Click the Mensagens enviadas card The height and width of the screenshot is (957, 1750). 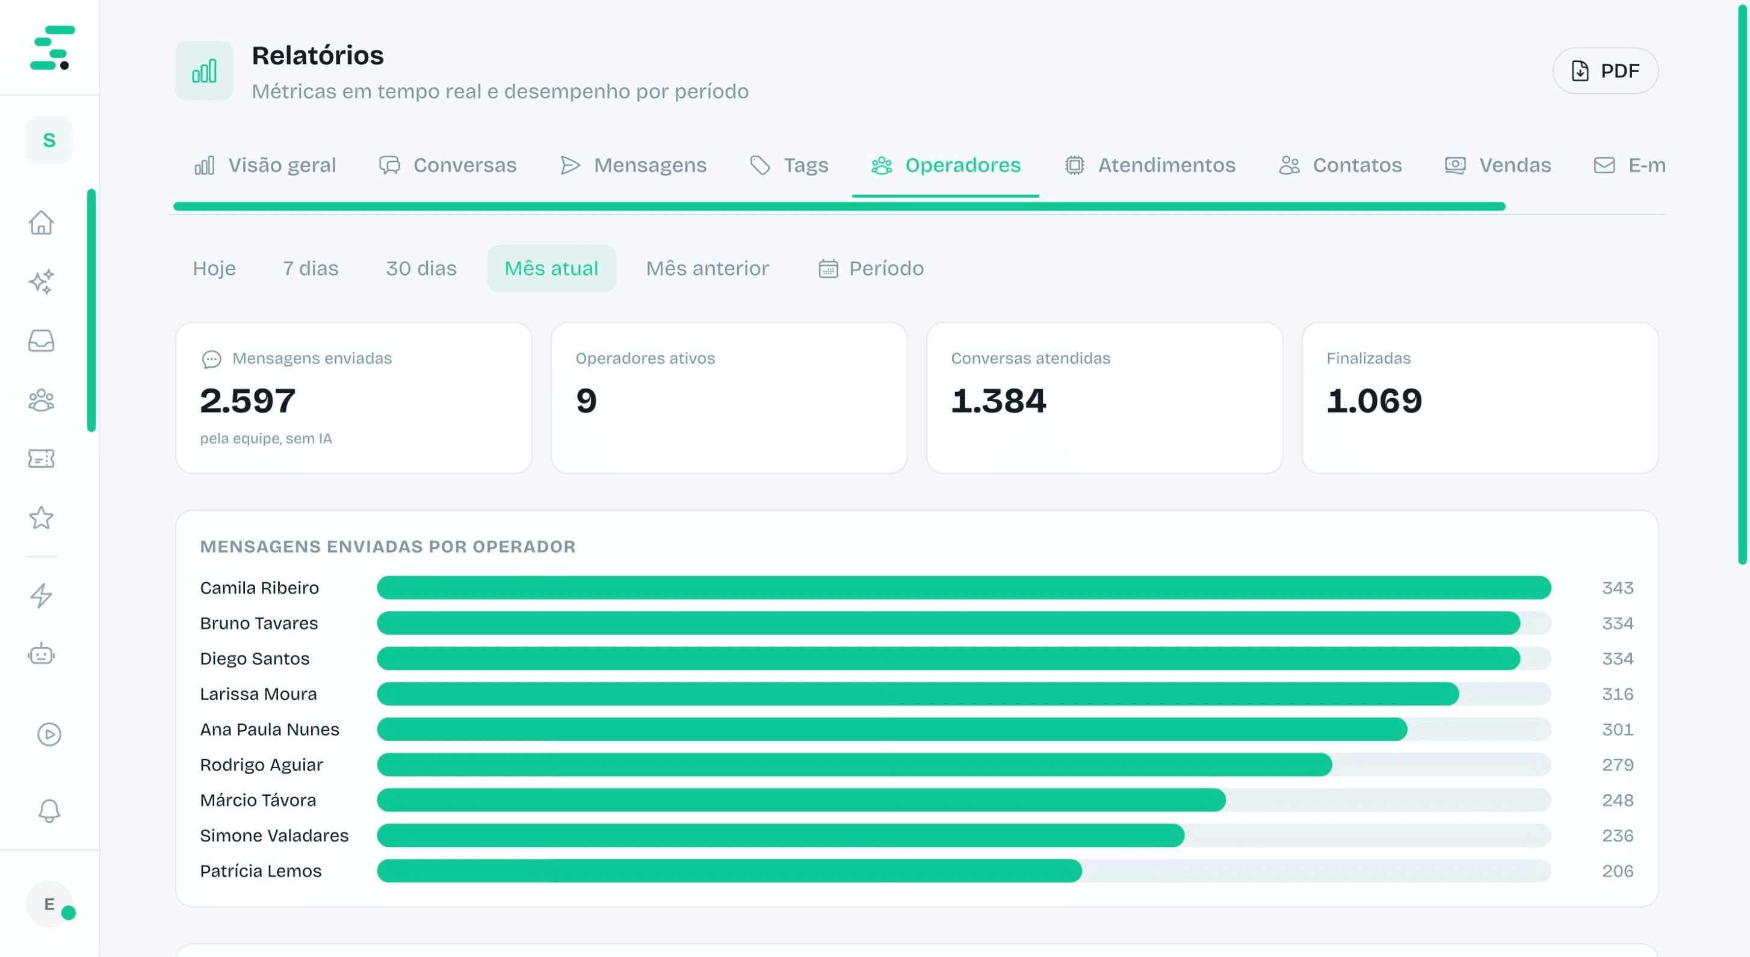click(353, 398)
